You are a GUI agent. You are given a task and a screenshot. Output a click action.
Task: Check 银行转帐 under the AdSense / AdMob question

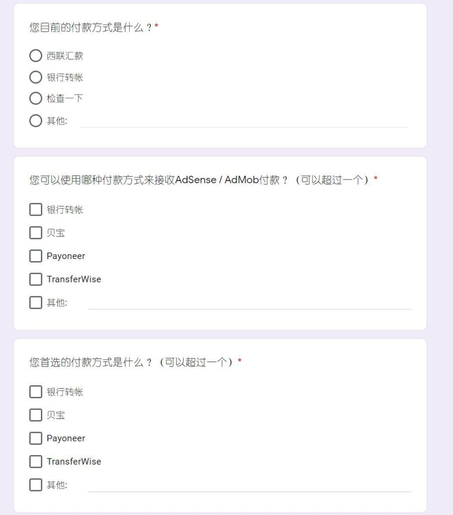click(36, 210)
